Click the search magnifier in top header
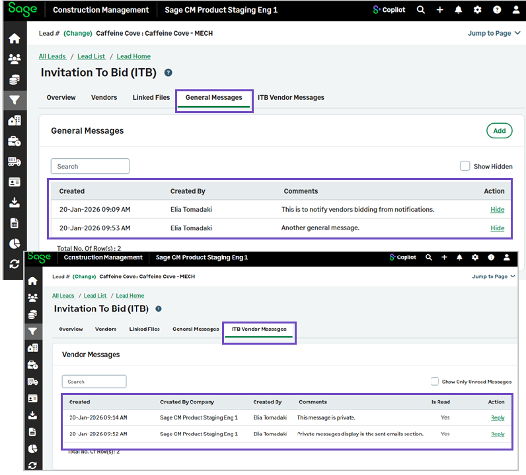 pos(421,10)
